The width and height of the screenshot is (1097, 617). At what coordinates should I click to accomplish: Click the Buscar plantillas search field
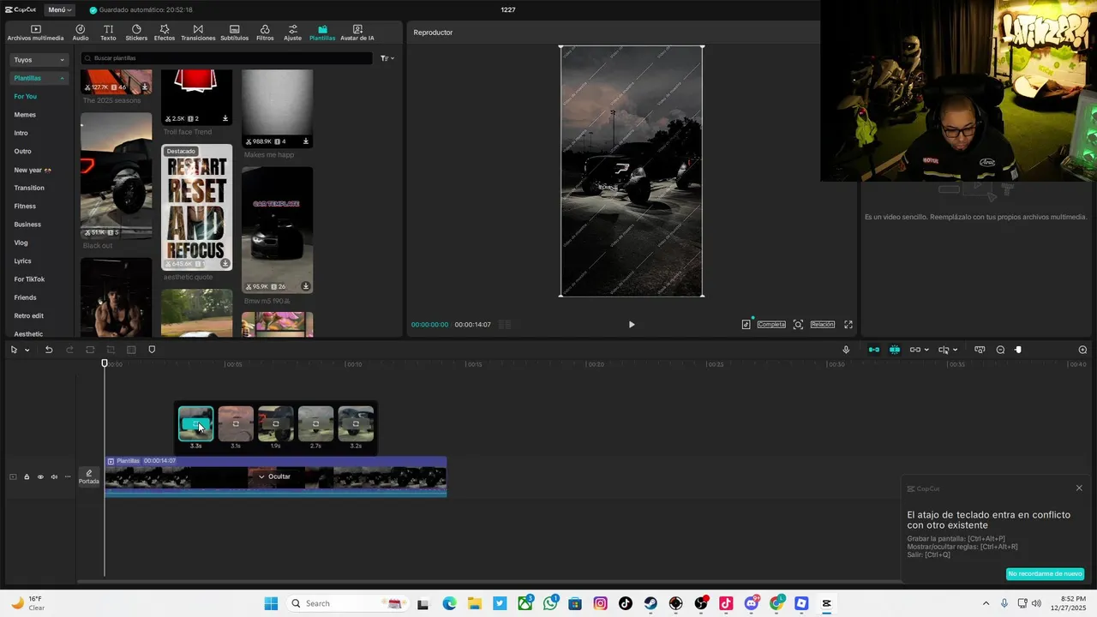coord(227,58)
